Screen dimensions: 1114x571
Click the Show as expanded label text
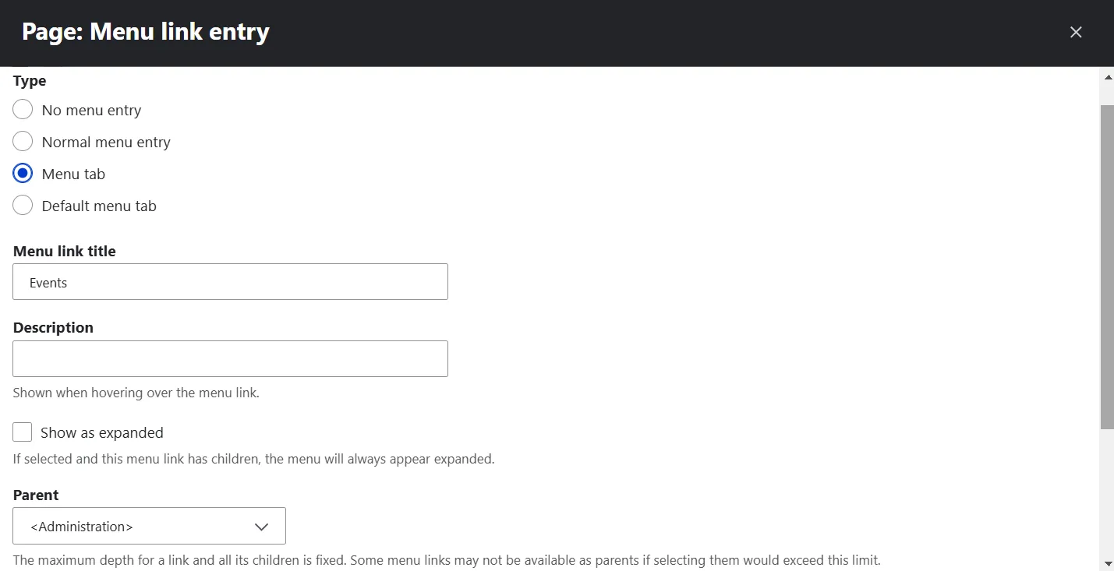pyautogui.click(x=102, y=432)
